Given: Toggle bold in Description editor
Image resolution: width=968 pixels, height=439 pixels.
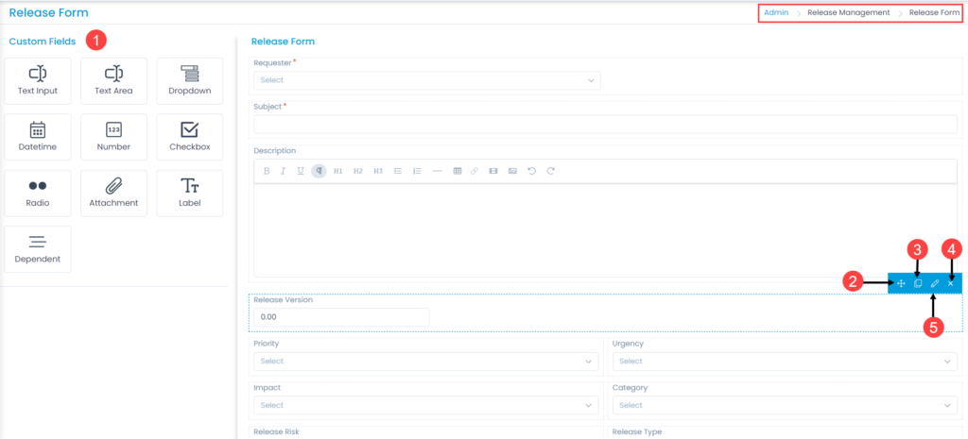Looking at the screenshot, I should coord(267,171).
